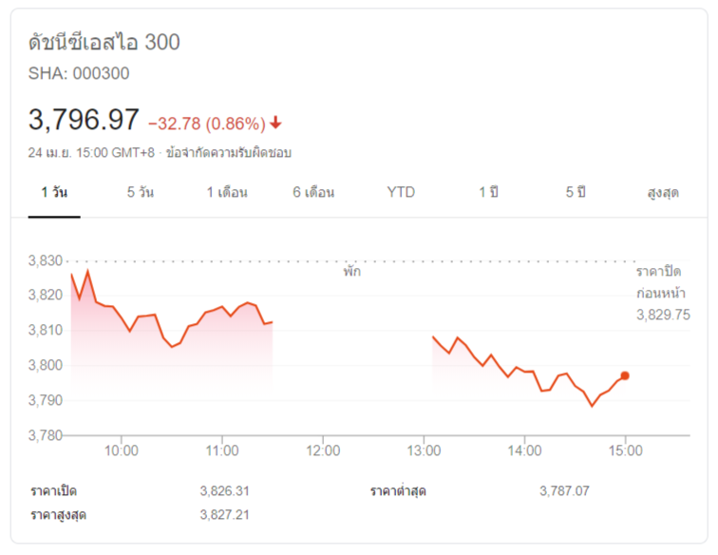Viewport: 718px width, 555px height.
Task: Click the 13:00 time axis label
Action: tap(424, 450)
